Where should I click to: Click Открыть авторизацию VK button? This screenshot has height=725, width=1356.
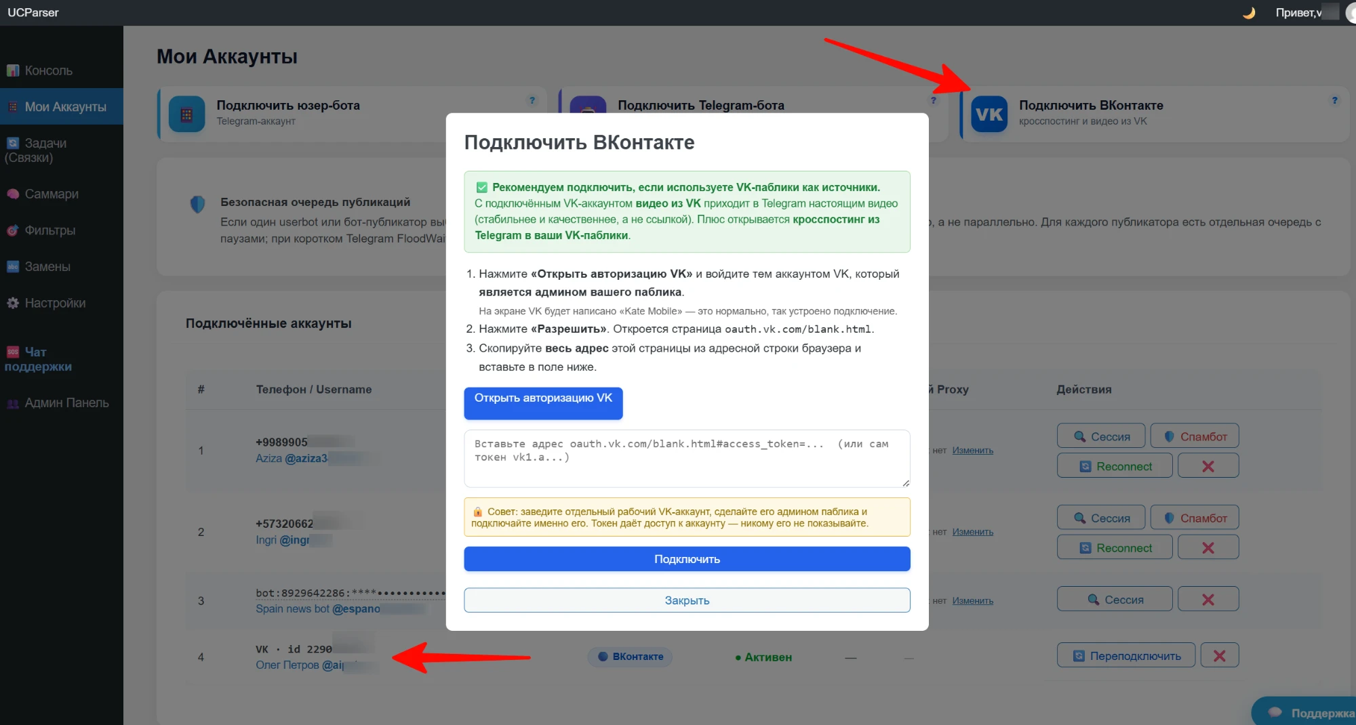(x=543, y=403)
